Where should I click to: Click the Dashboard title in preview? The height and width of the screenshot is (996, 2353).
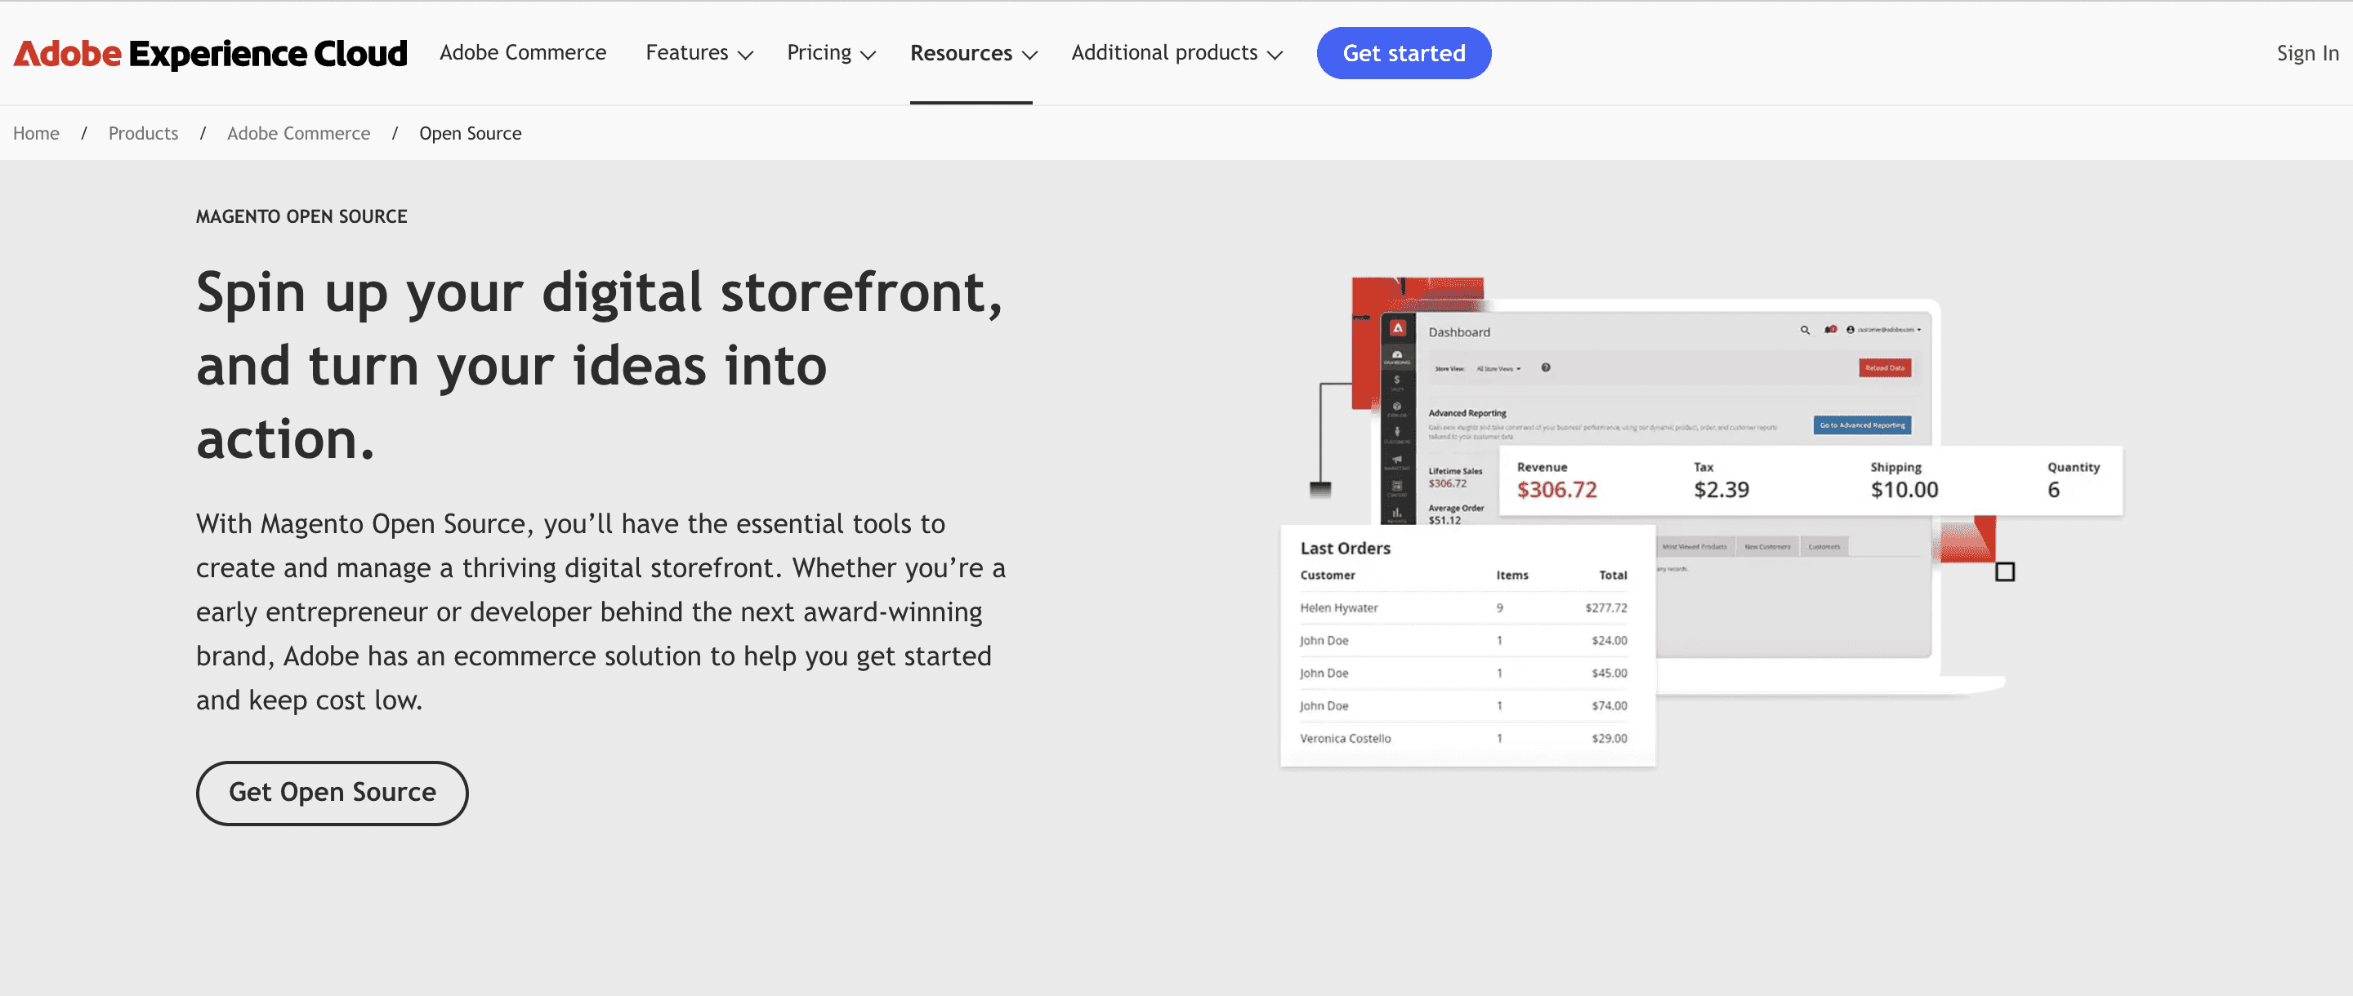tap(1458, 332)
